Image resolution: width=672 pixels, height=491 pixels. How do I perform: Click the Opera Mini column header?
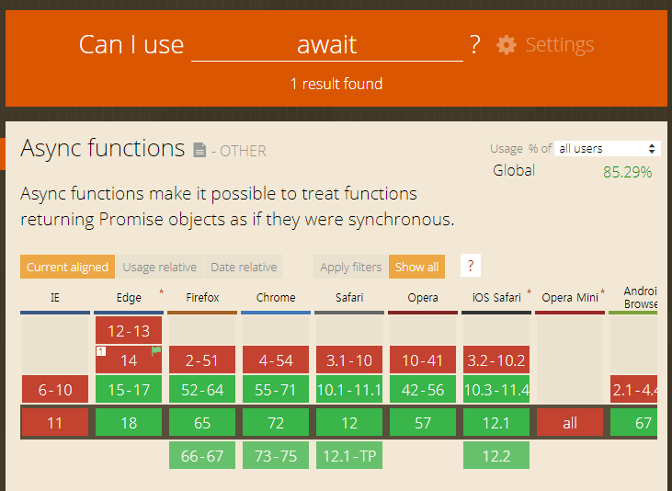coord(570,298)
